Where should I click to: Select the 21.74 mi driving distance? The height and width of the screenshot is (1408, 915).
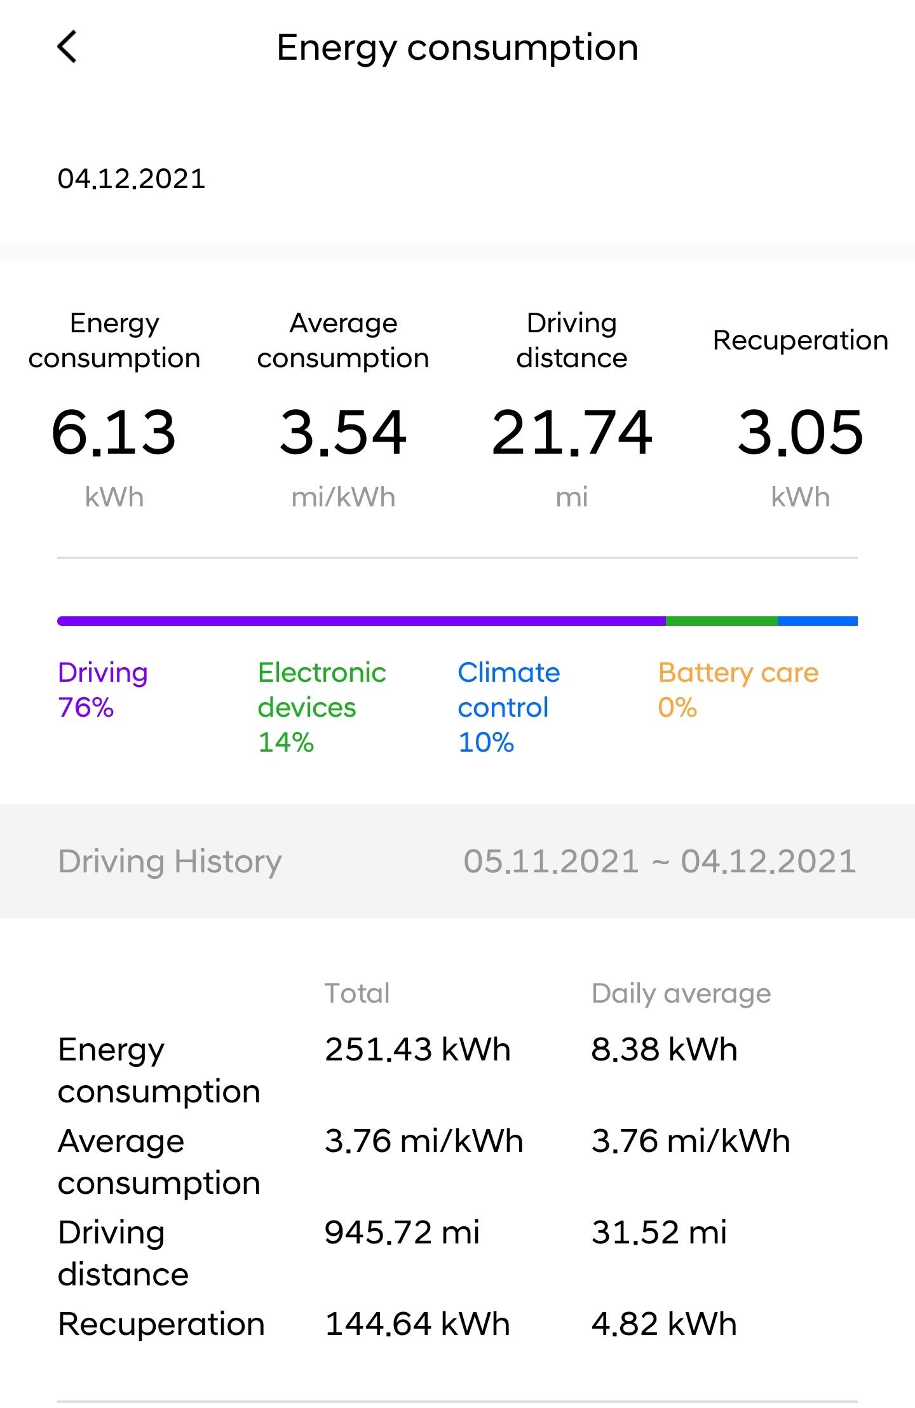(x=572, y=433)
